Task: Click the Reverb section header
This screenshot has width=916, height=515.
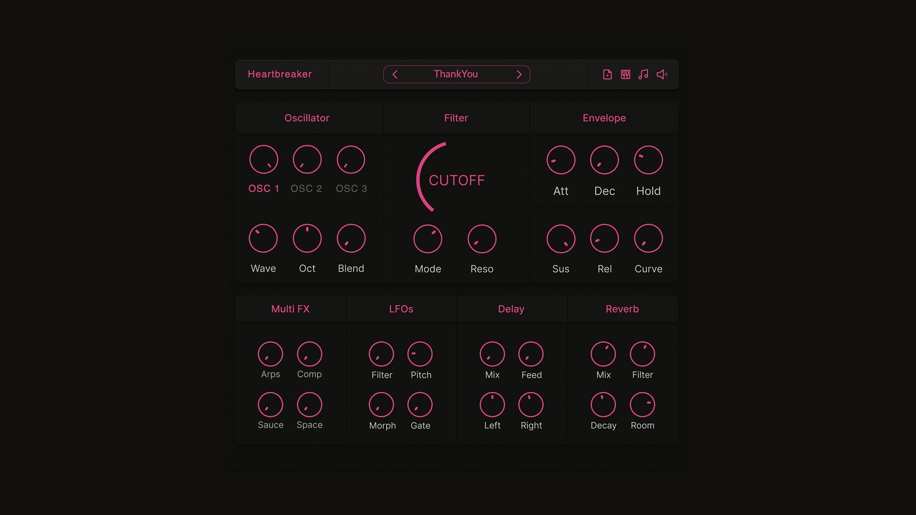Action: click(x=622, y=309)
